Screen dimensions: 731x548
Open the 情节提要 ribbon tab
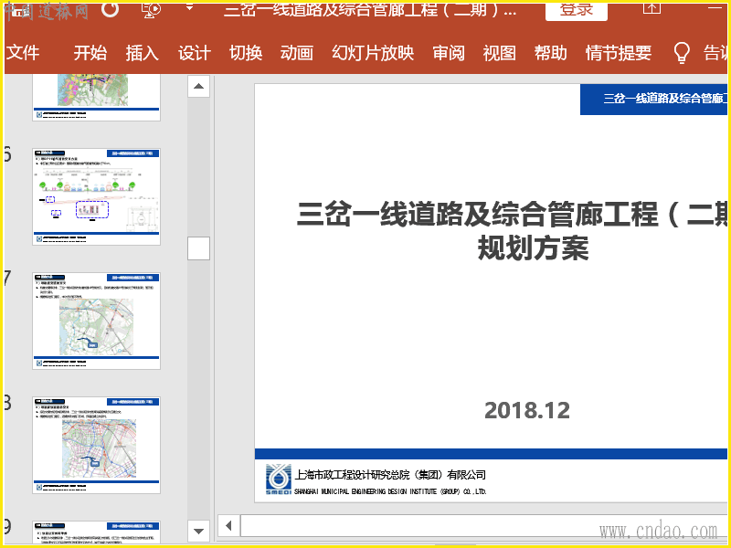coord(619,53)
